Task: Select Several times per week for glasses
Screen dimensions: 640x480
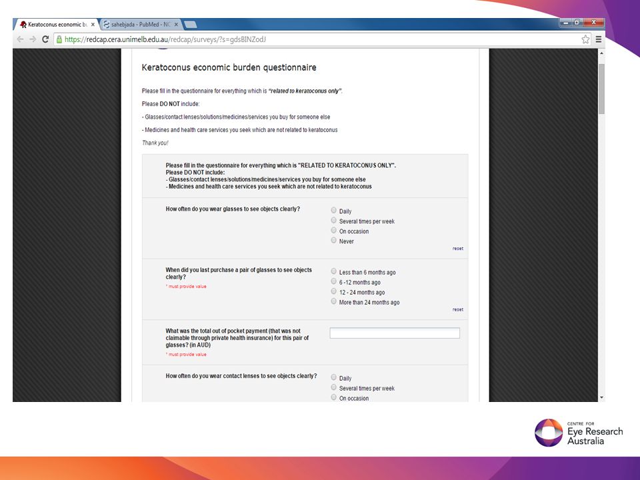Action: [333, 221]
